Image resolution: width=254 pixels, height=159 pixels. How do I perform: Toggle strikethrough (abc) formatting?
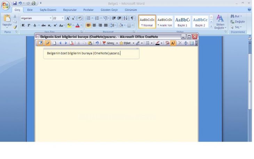click(x=43, y=25)
